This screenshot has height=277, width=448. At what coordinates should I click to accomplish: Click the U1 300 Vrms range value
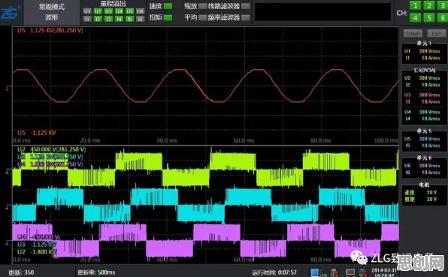tap(429, 51)
